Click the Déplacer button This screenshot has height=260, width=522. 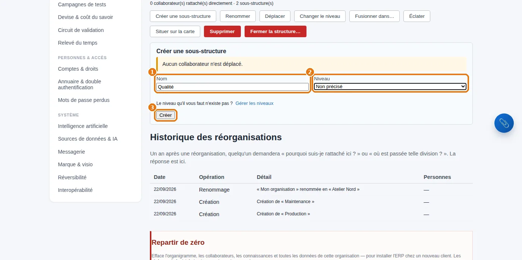pyautogui.click(x=275, y=16)
